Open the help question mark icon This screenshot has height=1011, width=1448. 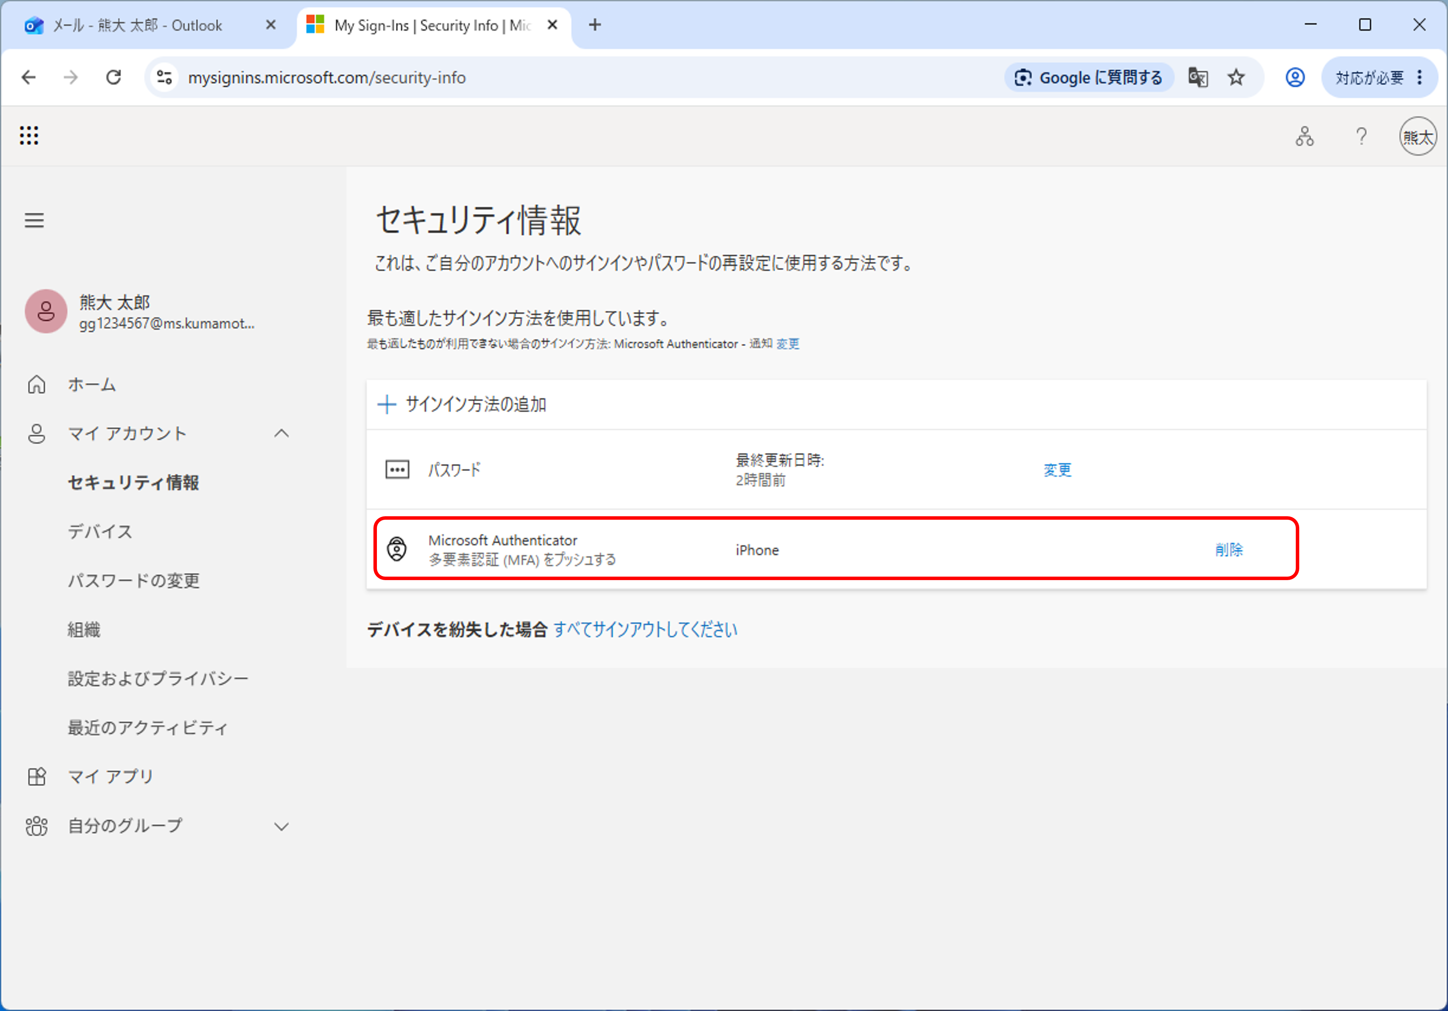[1361, 136]
